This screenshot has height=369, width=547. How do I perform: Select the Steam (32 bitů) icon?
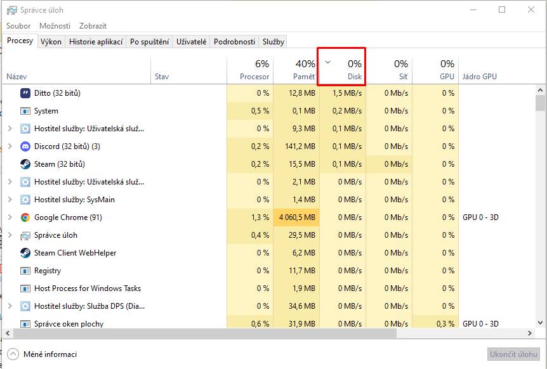click(x=25, y=164)
